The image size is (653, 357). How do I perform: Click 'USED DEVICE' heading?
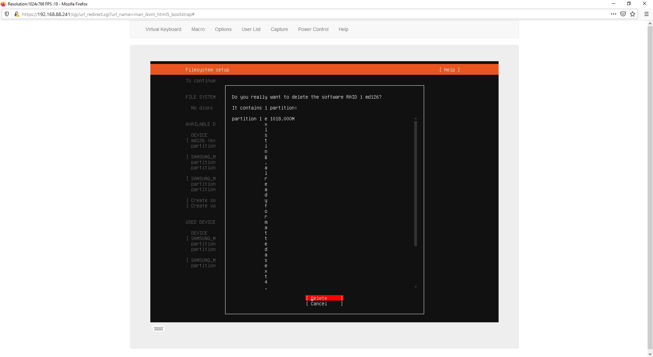point(201,222)
